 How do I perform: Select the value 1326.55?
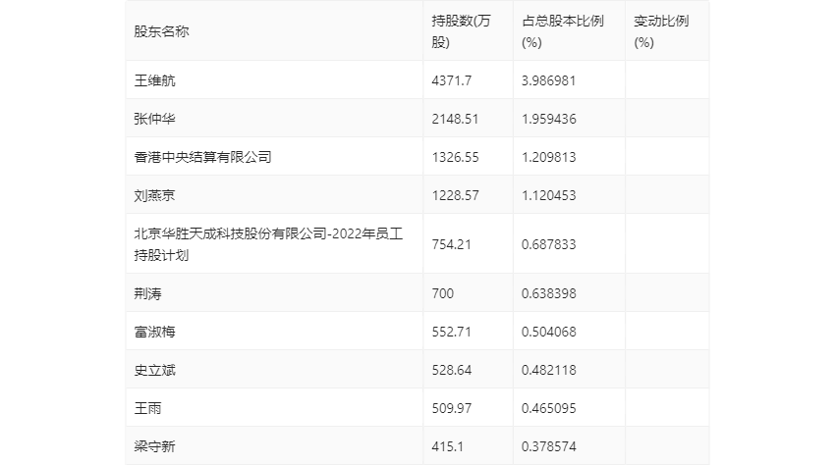point(455,157)
